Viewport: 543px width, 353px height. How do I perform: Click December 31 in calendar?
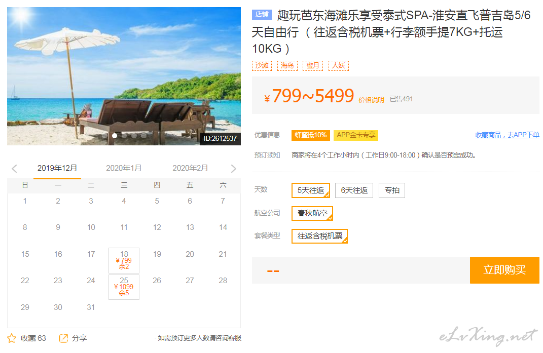(91, 307)
